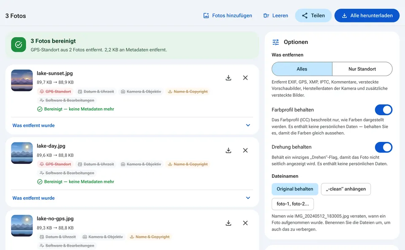Choose the „-clean" anhängen filename option

click(346, 189)
